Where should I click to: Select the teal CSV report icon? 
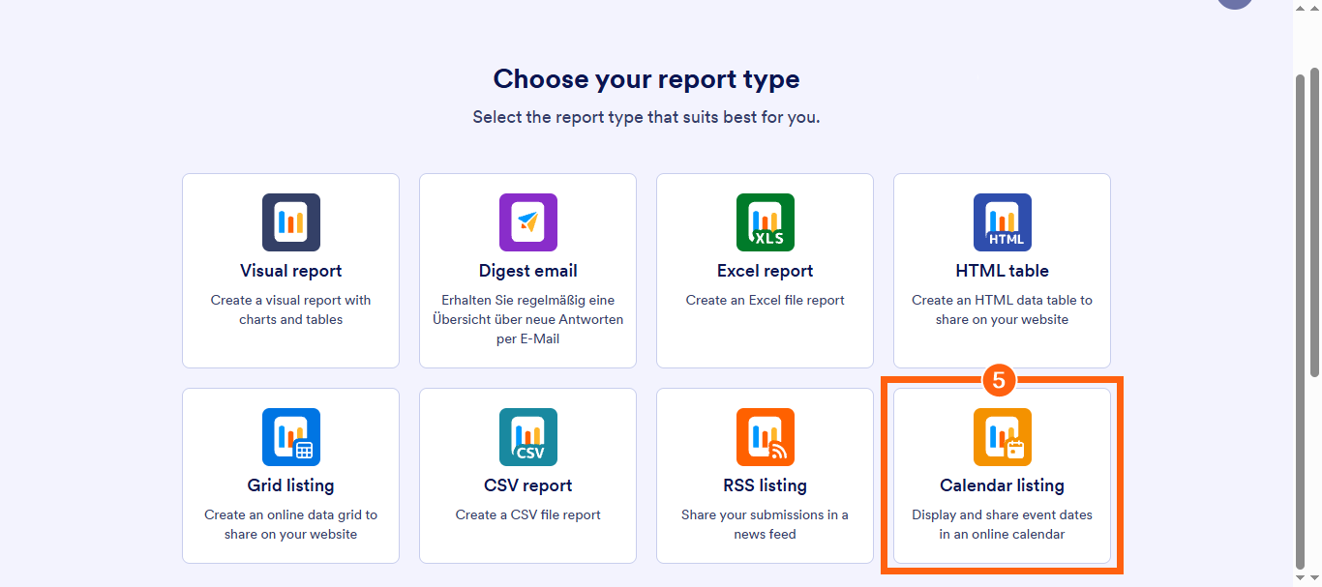tap(528, 437)
